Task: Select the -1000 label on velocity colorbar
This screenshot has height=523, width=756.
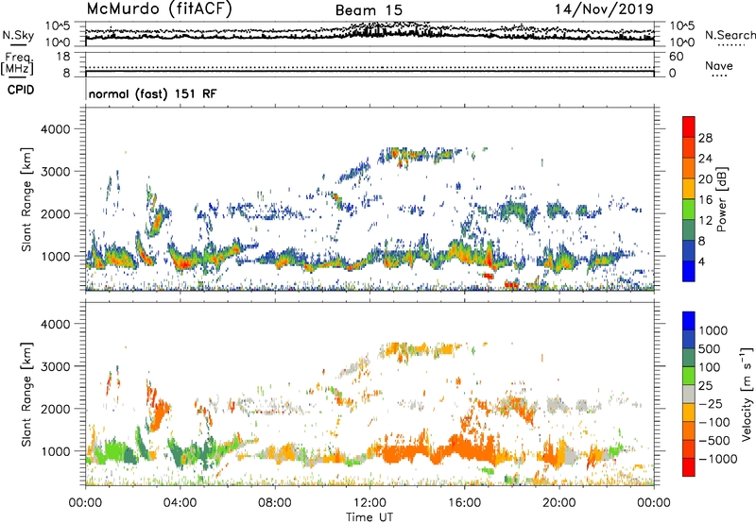Action: (717, 459)
